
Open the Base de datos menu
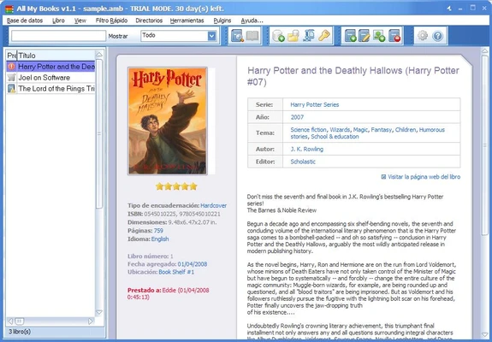(x=25, y=21)
